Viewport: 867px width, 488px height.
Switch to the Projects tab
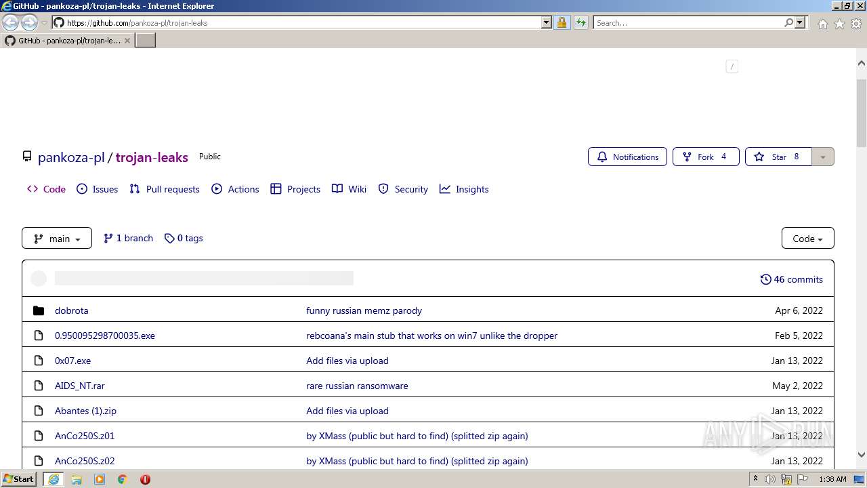295,189
